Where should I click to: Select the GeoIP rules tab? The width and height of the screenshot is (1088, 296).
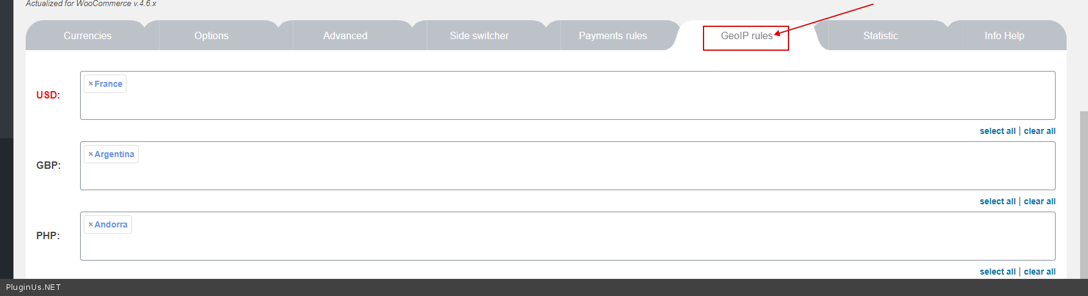pos(746,35)
